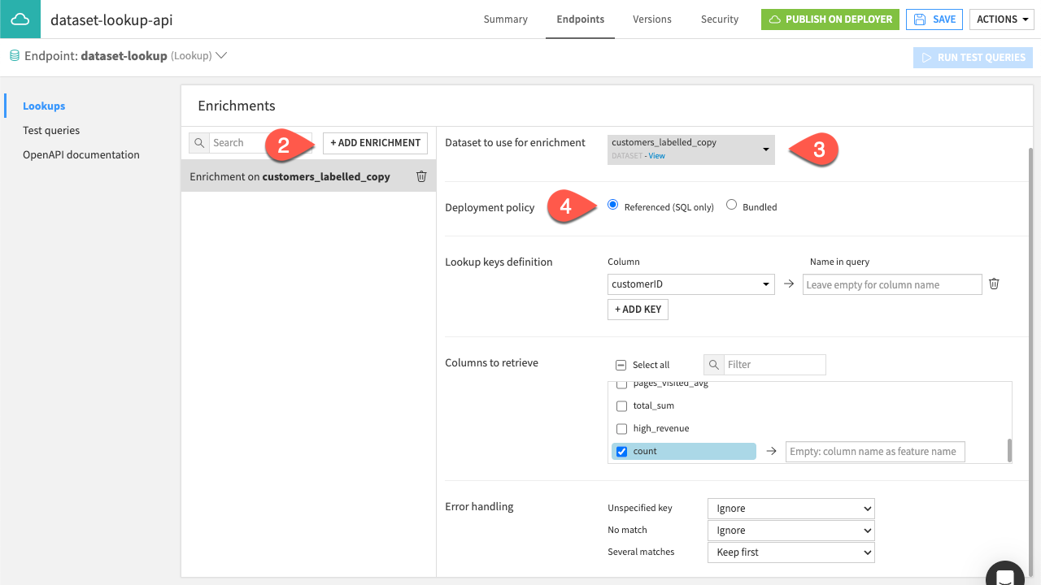Click the ADD ENRICHMENT button
The image size is (1041, 585).
click(x=375, y=142)
